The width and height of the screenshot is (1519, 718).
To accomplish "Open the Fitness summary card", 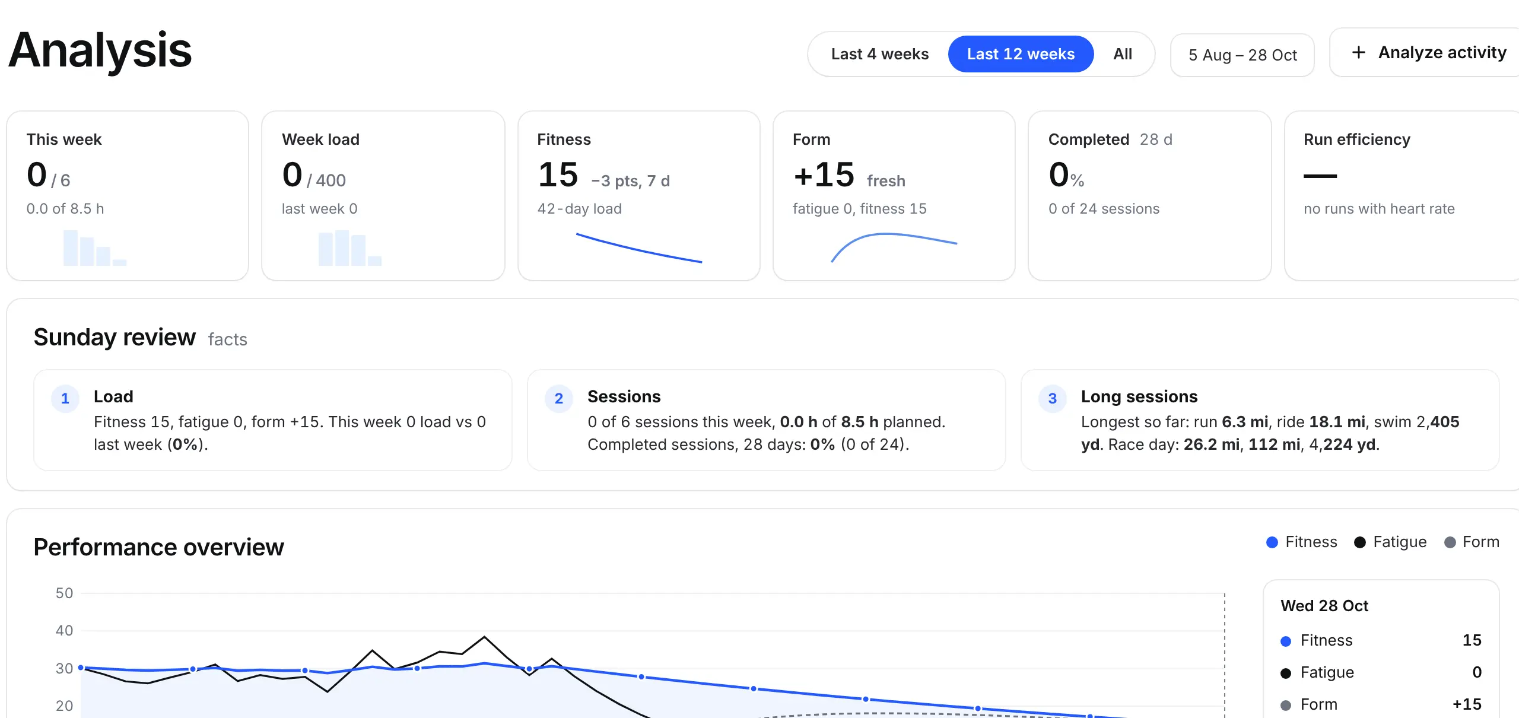I will click(x=639, y=196).
